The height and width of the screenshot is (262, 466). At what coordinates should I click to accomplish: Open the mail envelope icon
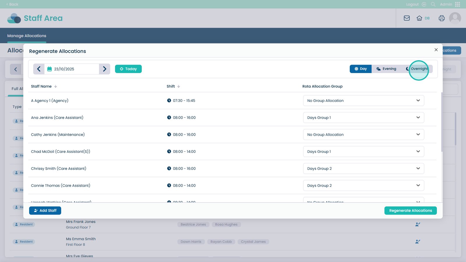tap(407, 18)
